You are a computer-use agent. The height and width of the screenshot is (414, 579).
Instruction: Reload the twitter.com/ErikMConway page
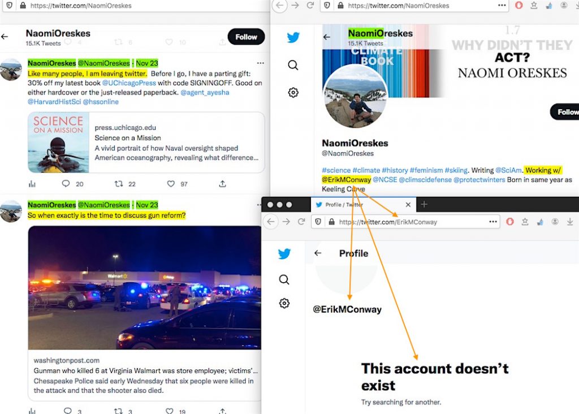coord(303,222)
